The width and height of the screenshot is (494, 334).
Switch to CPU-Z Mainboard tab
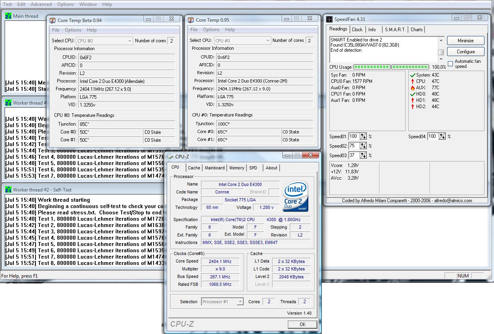point(214,168)
